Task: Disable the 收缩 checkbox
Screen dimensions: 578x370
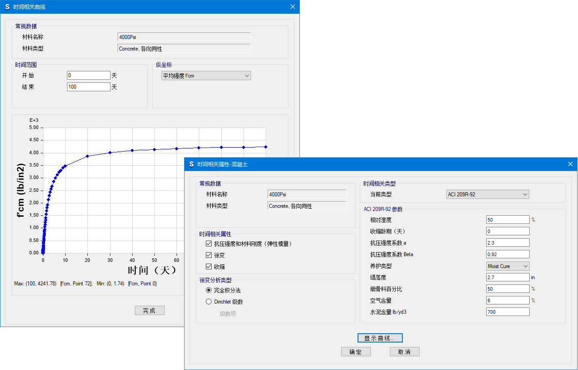Action: click(209, 267)
